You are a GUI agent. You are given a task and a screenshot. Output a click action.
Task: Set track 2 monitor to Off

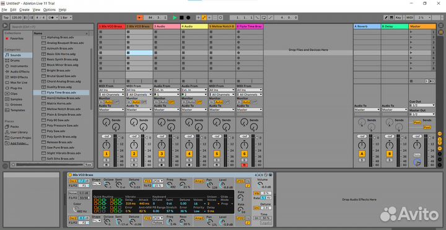click(x=144, y=102)
